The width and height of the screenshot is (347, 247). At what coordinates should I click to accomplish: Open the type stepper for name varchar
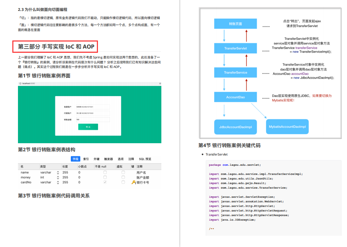pos(58,172)
